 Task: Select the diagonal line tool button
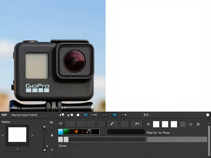click(x=112, y=124)
